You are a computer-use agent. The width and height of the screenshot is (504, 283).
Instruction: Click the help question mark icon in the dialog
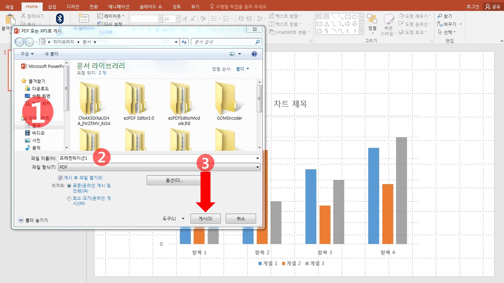(x=254, y=54)
